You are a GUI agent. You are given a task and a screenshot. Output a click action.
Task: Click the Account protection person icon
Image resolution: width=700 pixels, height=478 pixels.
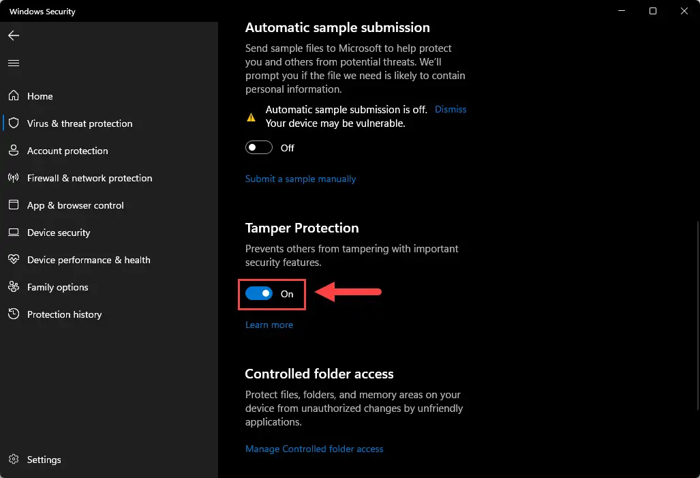pos(14,150)
